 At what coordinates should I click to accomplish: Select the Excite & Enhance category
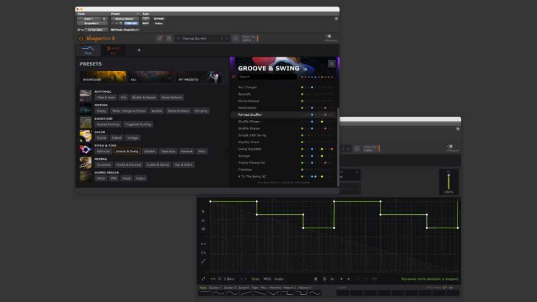pyautogui.click(x=129, y=165)
